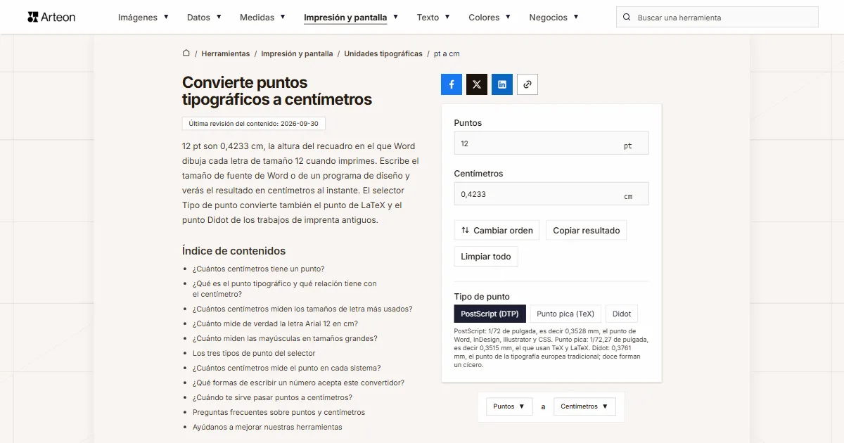Image resolution: width=844 pixels, height=443 pixels.
Task: Jump to mayúsculas en tamaños grandes section
Action: pos(285,338)
